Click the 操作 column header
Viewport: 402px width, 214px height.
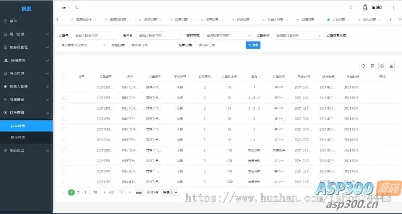pos(382,77)
